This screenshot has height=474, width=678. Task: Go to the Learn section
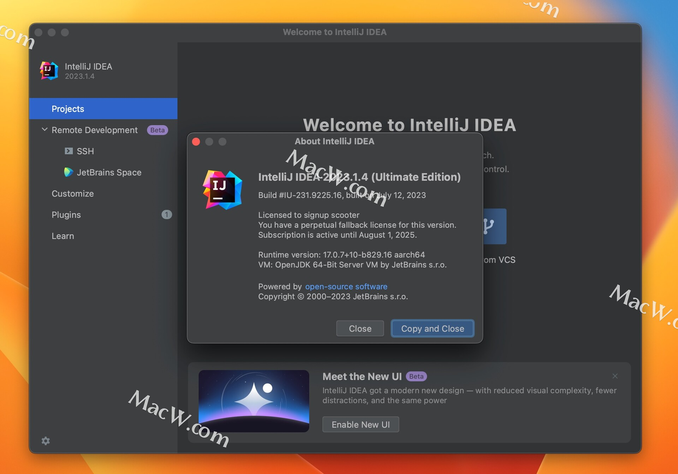click(x=63, y=236)
